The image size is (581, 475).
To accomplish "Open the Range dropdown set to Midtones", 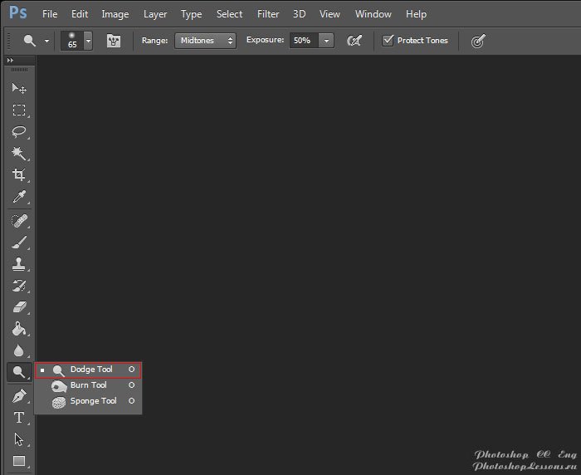I will click(x=205, y=40).
